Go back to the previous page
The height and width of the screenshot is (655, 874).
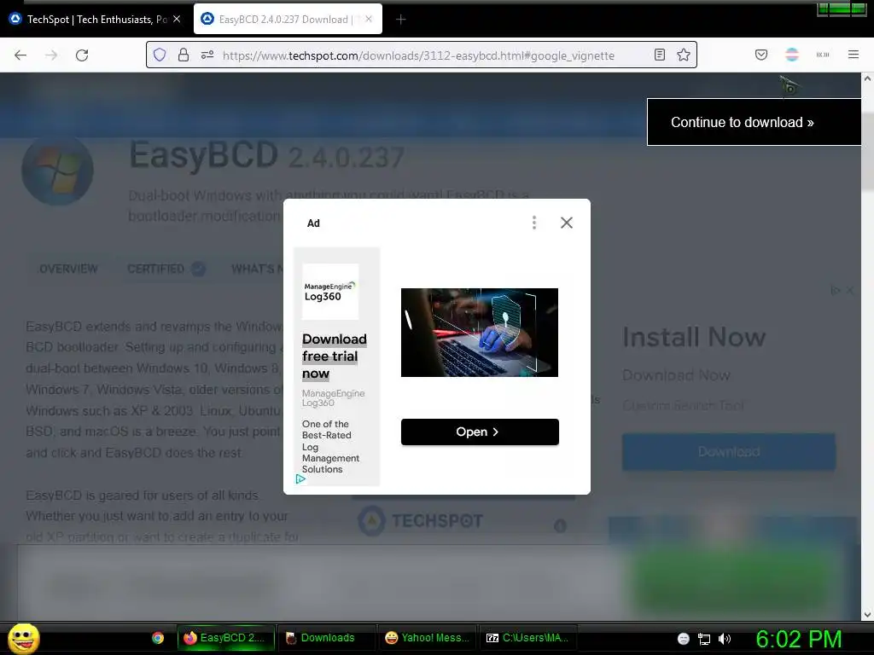pos(20,55)
